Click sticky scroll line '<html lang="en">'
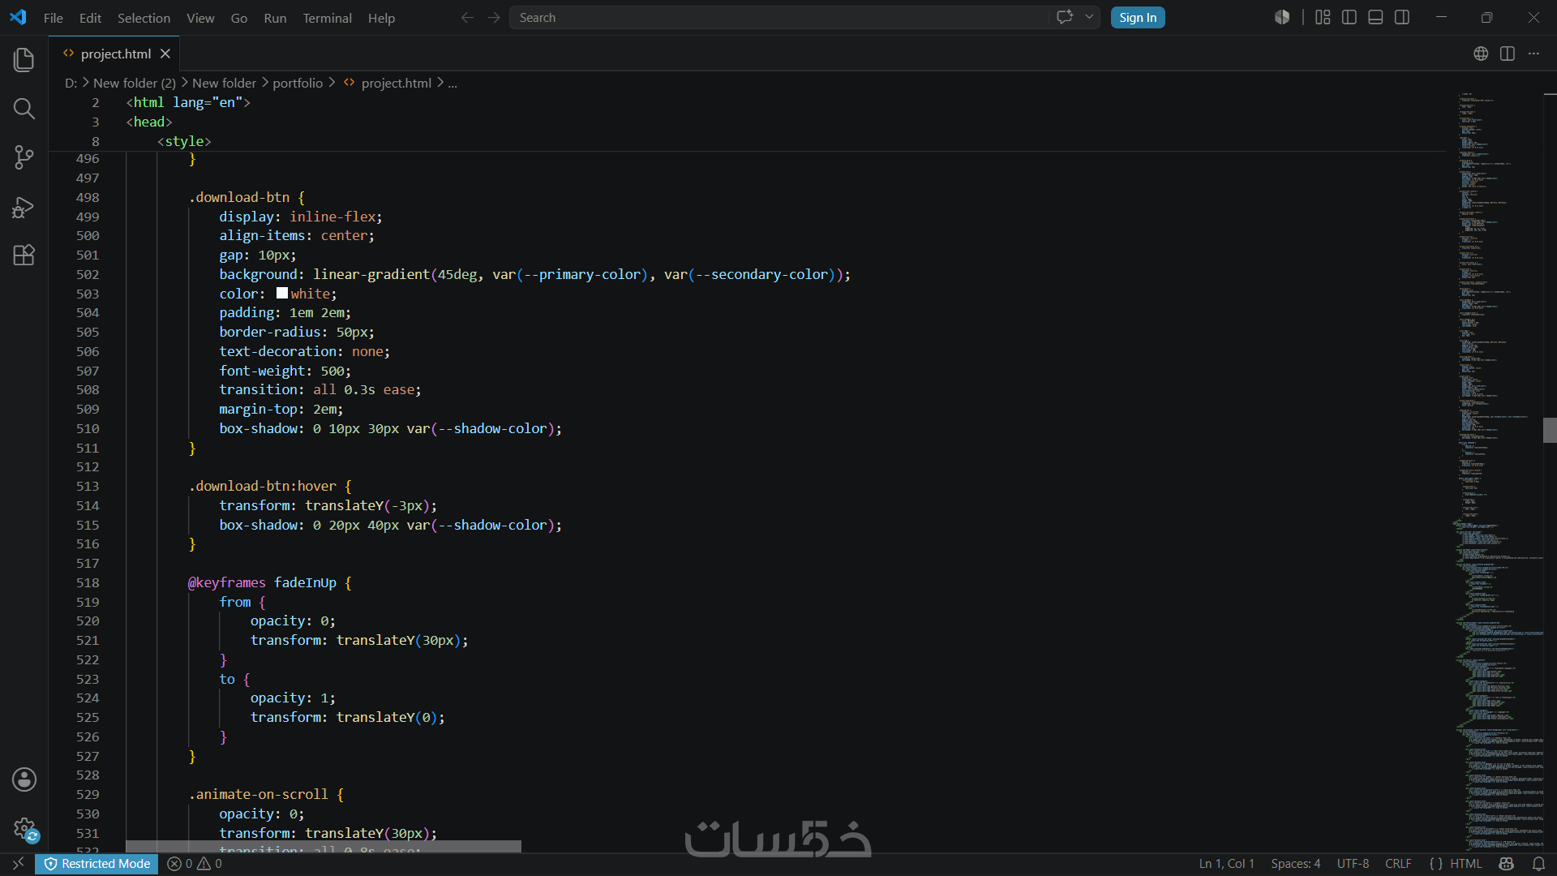Screen dimensions: 1557x876 [188, 102]
